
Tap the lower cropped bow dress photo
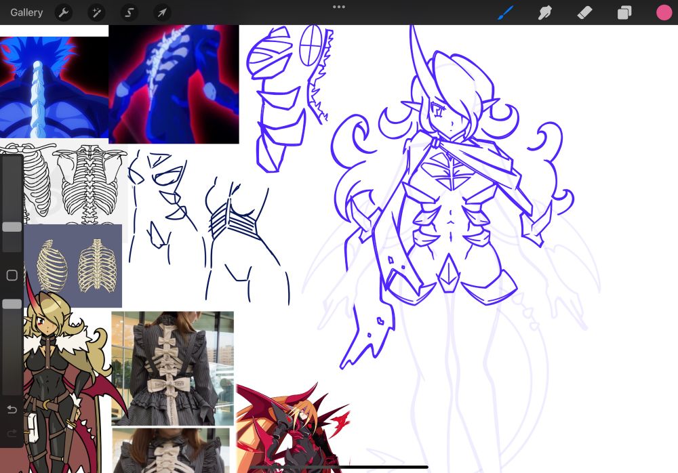(172, 451)
